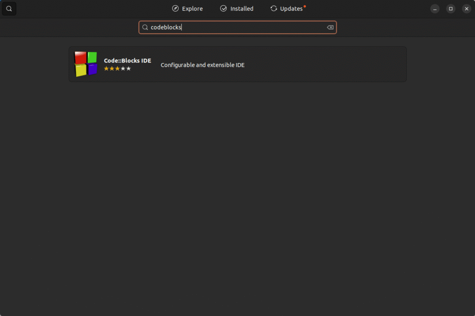Maximize the Software window

[x=450, y=9]
